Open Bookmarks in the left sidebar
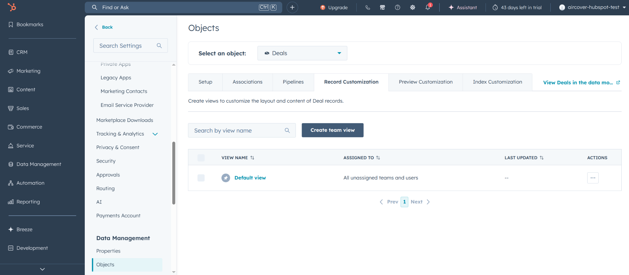The image size is (629, 275). click(x=26, y=25)
